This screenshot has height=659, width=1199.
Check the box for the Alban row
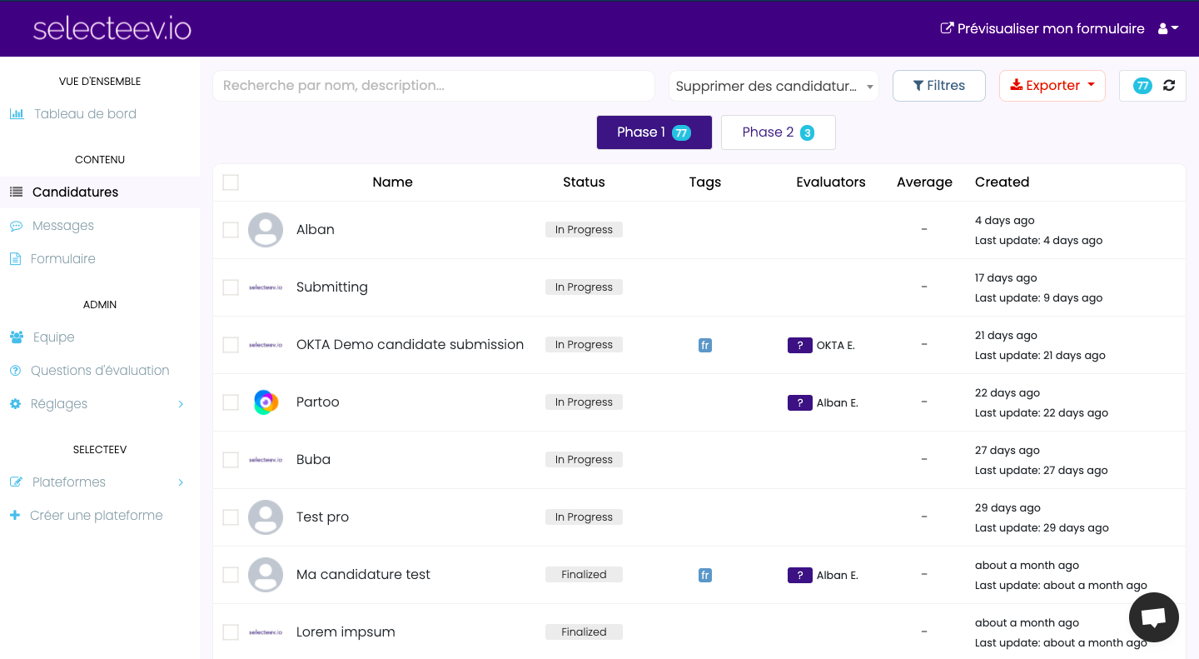point(231,230)
